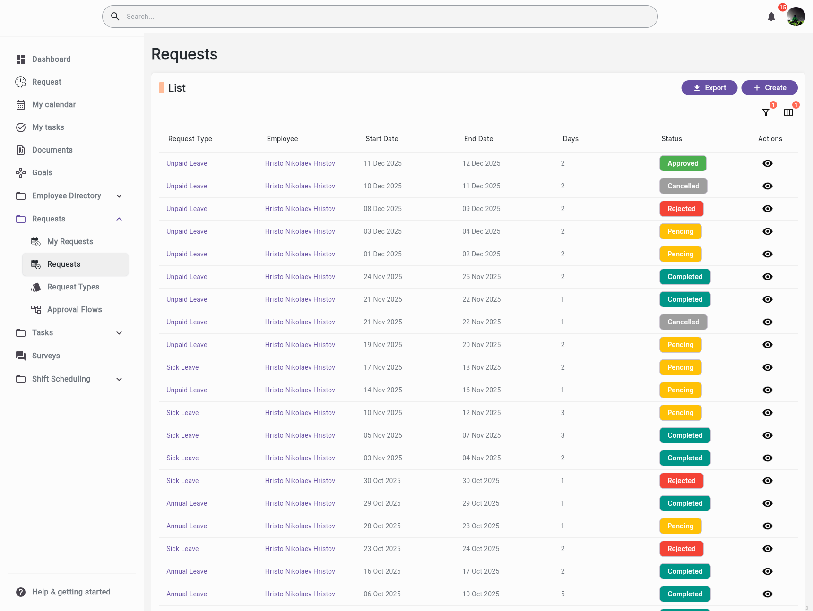Click Help & getting started icon

21,592
